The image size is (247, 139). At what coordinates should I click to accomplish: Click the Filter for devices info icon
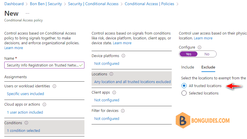(123, 111)
